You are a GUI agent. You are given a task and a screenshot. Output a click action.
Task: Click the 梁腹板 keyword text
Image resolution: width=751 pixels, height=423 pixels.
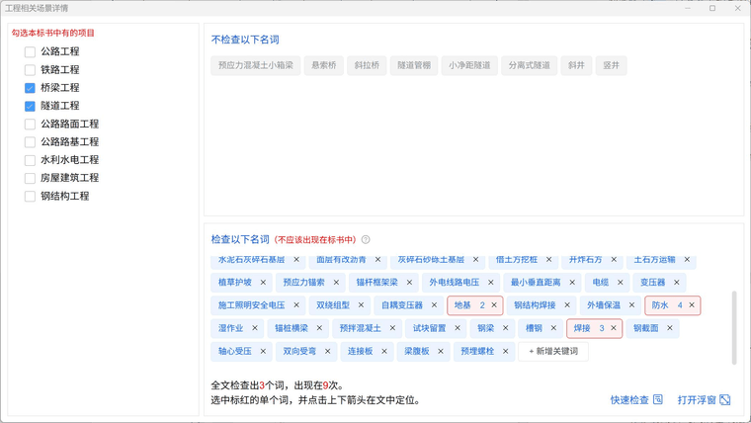[417, 351]
